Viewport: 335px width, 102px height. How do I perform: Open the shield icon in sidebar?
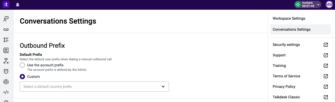click(6, 71)
